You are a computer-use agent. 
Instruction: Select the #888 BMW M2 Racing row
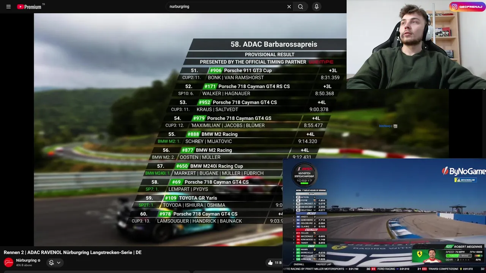click(239, 134)
